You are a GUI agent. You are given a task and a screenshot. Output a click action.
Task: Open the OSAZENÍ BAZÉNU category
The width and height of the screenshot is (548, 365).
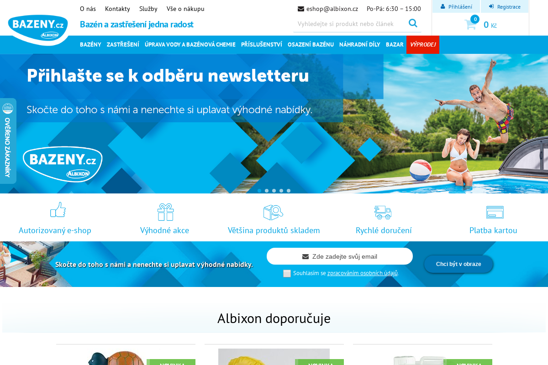[x=311, y=45]
